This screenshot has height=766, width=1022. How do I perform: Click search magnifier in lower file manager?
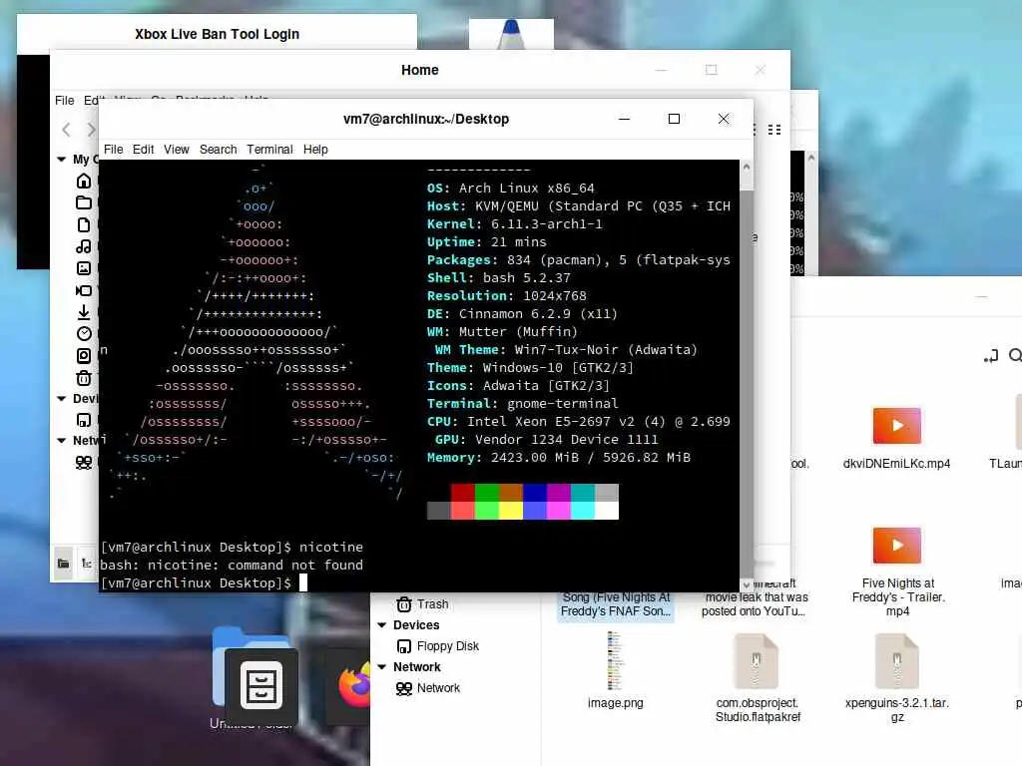(1015, 356)
